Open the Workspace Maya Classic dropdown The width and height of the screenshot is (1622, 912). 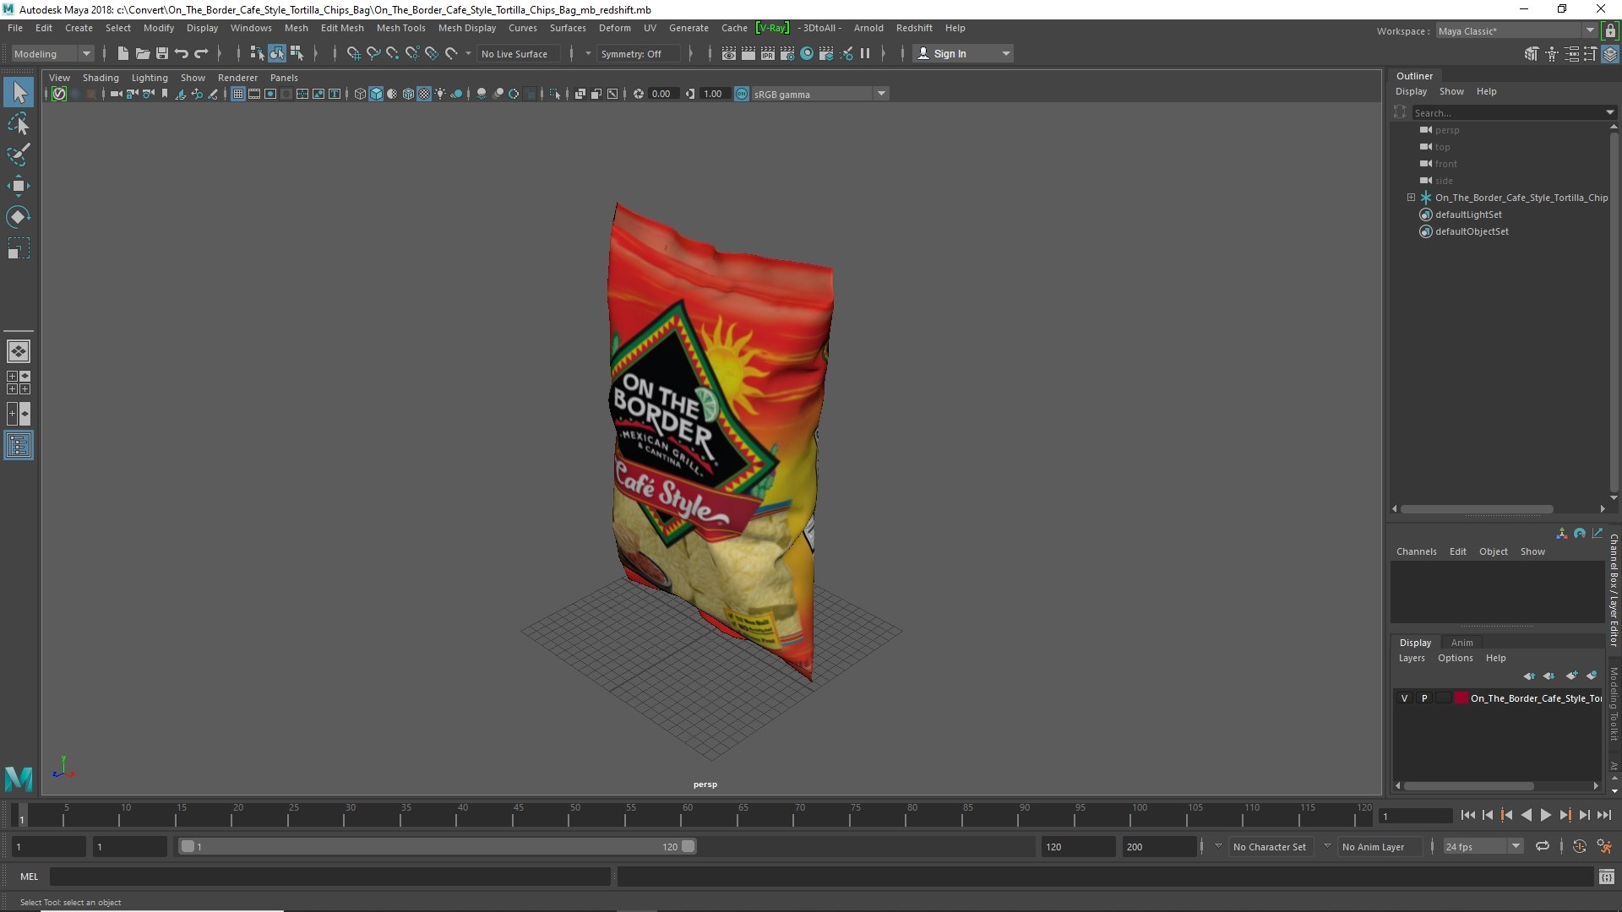click(x=1516, y=31)
